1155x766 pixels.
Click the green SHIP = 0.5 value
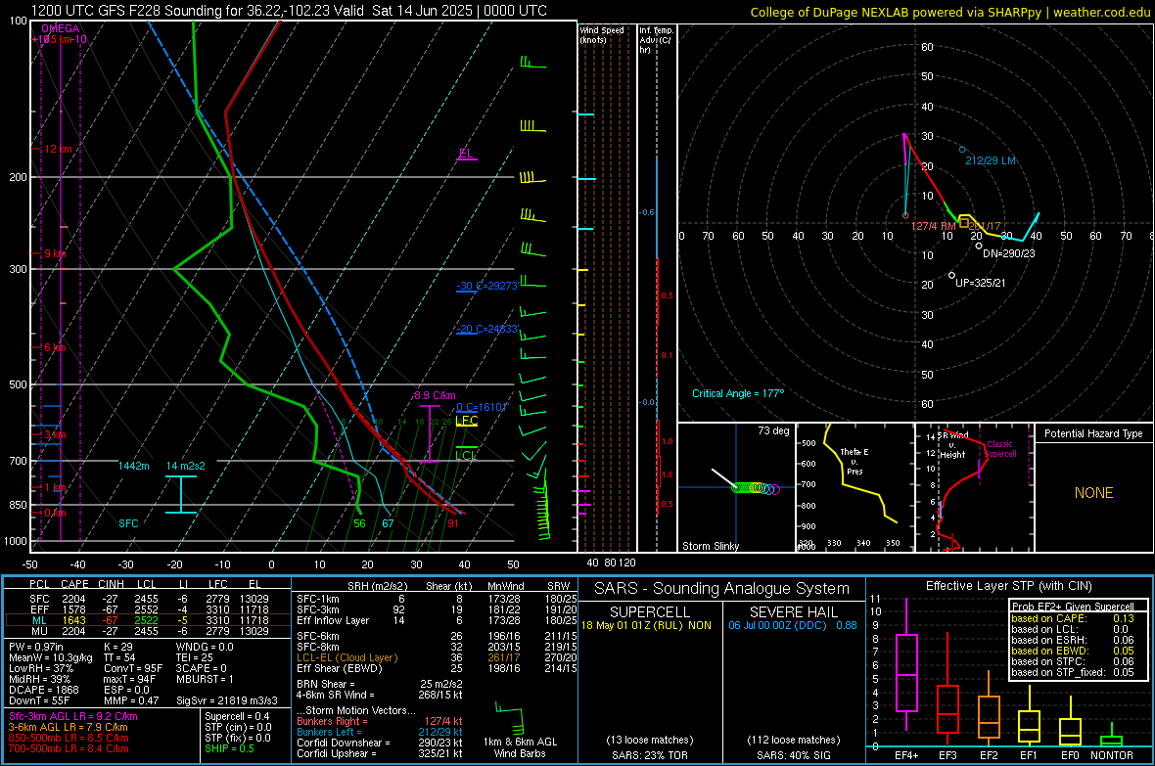pyautogui.click(x=229, y=748)
